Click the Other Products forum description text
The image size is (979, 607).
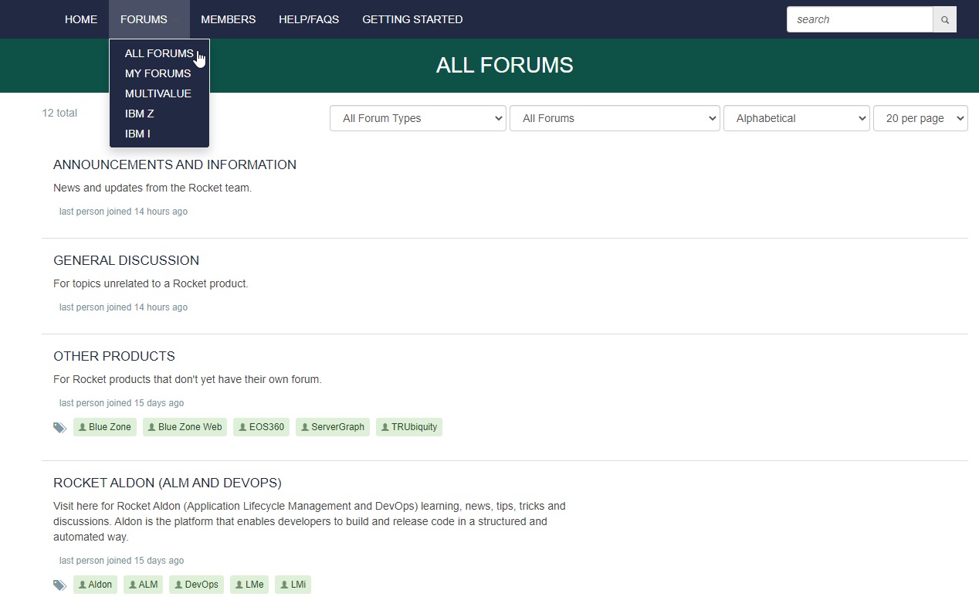pyautogui.click(x=188, y=379)
